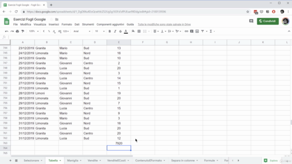Open the Tabella tab dropdown arrow
The width and height of the screenshot is (292, 164).
coord(60,161)
